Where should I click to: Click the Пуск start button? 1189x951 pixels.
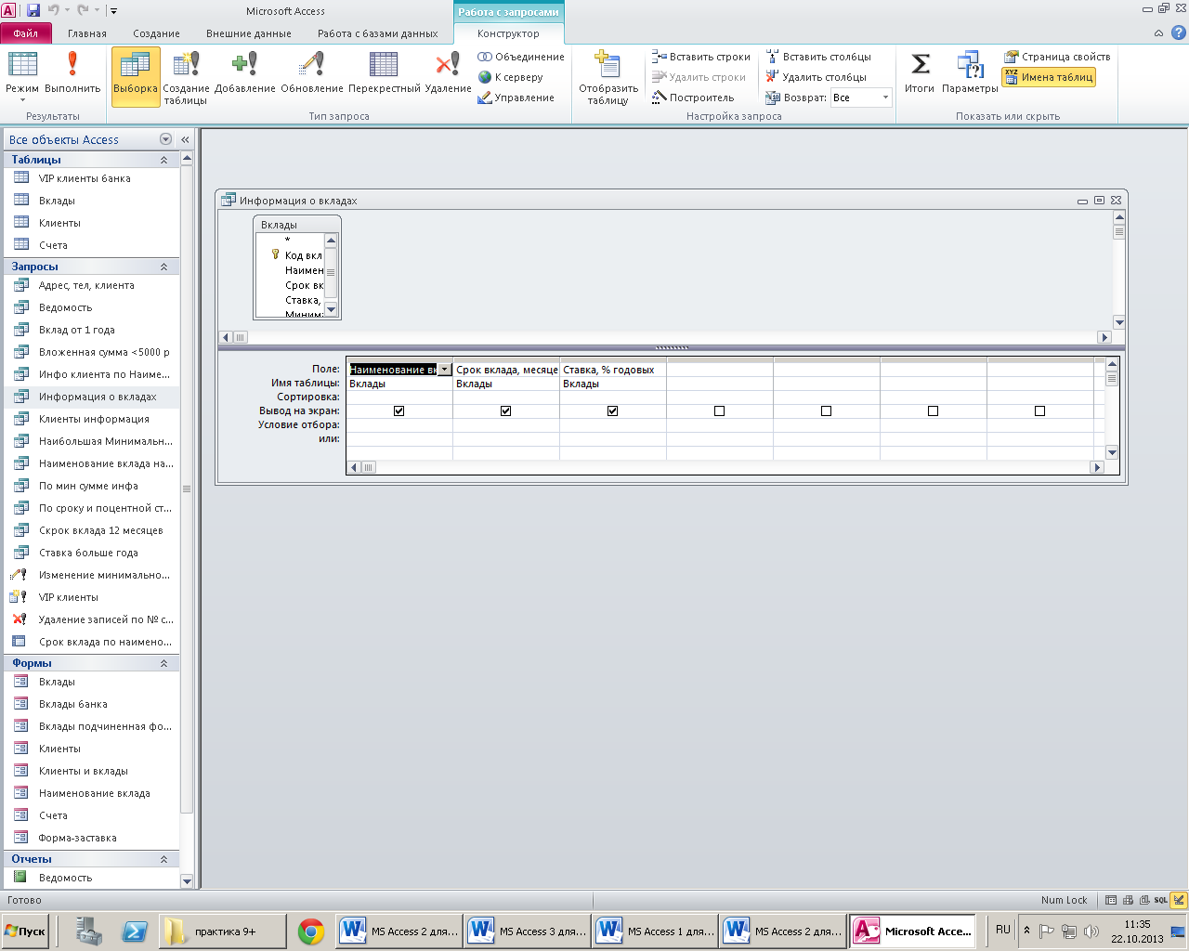pos(25,931)
